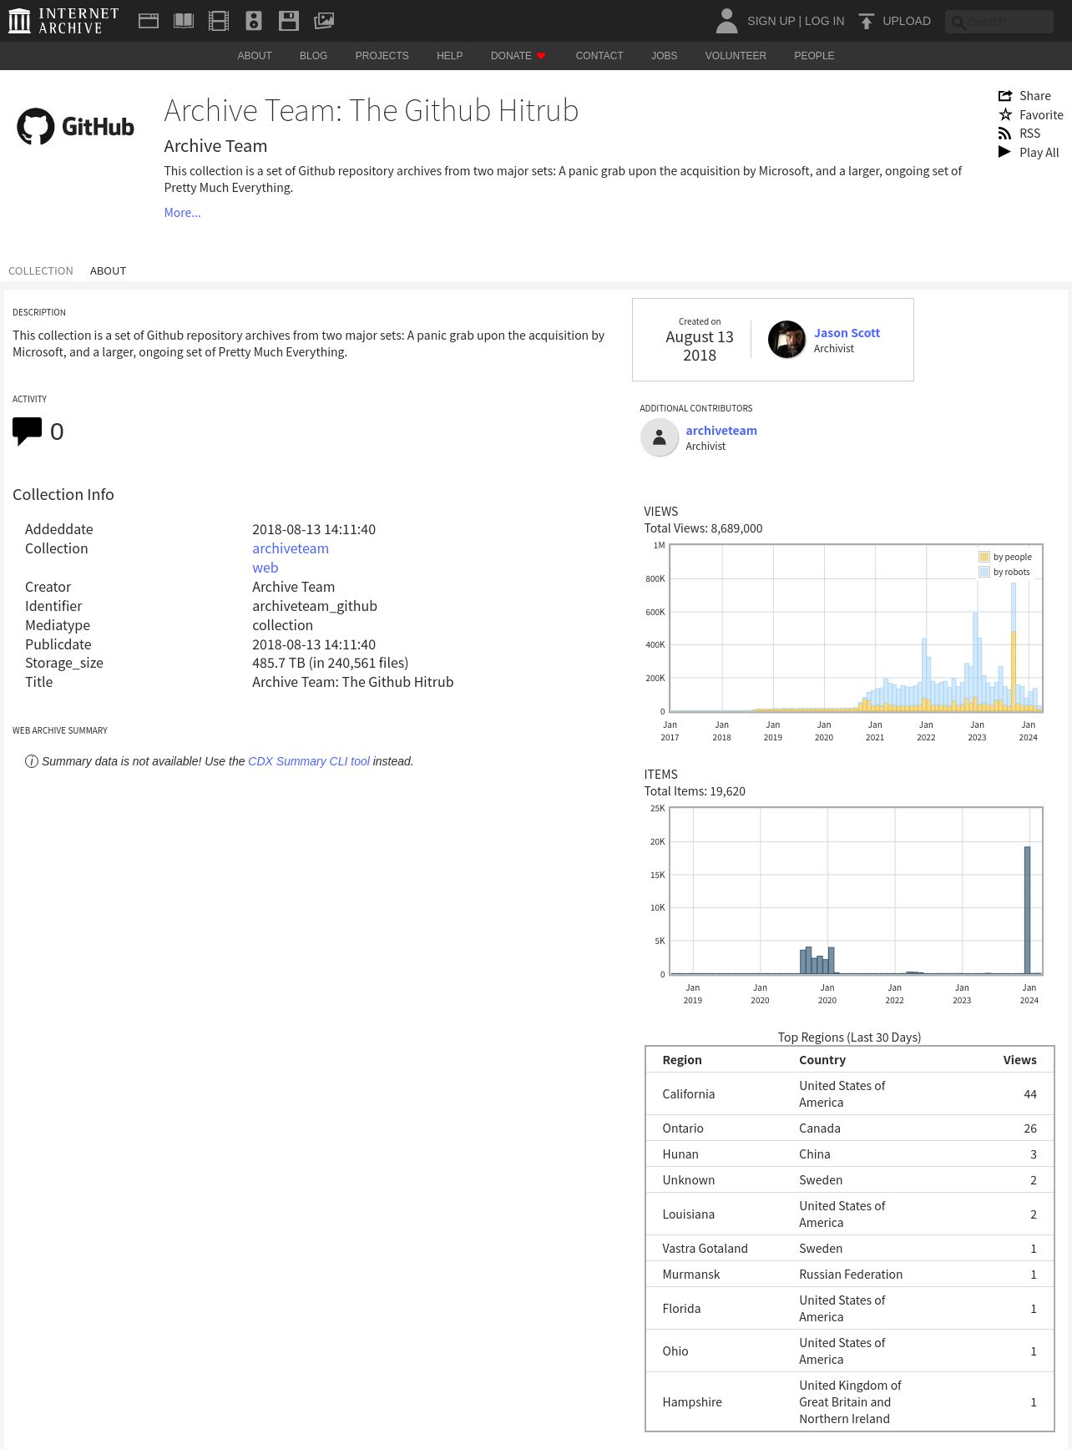The image size is (1072, 1449).
Task: Open the Help menu item
Action: coord(450,56)
